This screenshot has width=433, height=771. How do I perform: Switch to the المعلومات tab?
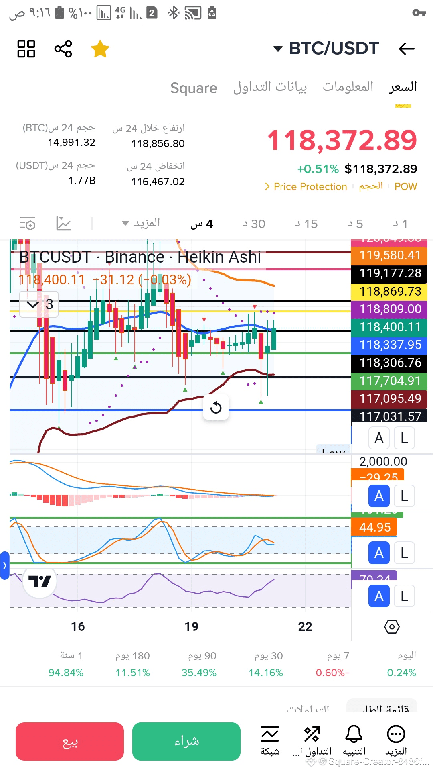348,87
